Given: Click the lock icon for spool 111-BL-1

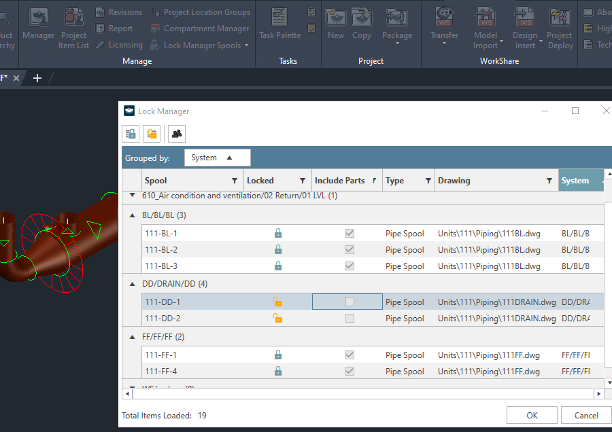Looking at the screenshot, I should [278, 233].
